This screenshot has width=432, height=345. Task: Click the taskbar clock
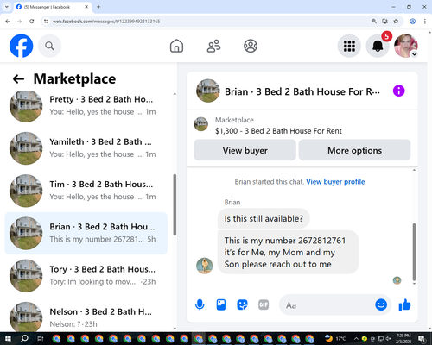coord(403,338)
